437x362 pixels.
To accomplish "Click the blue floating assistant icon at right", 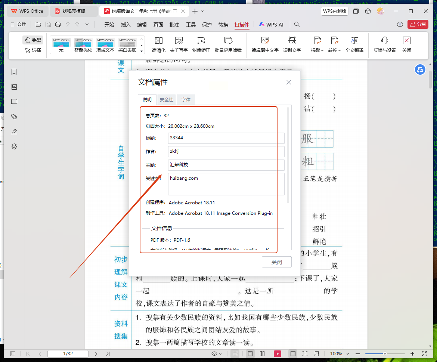I will (420, 69).
